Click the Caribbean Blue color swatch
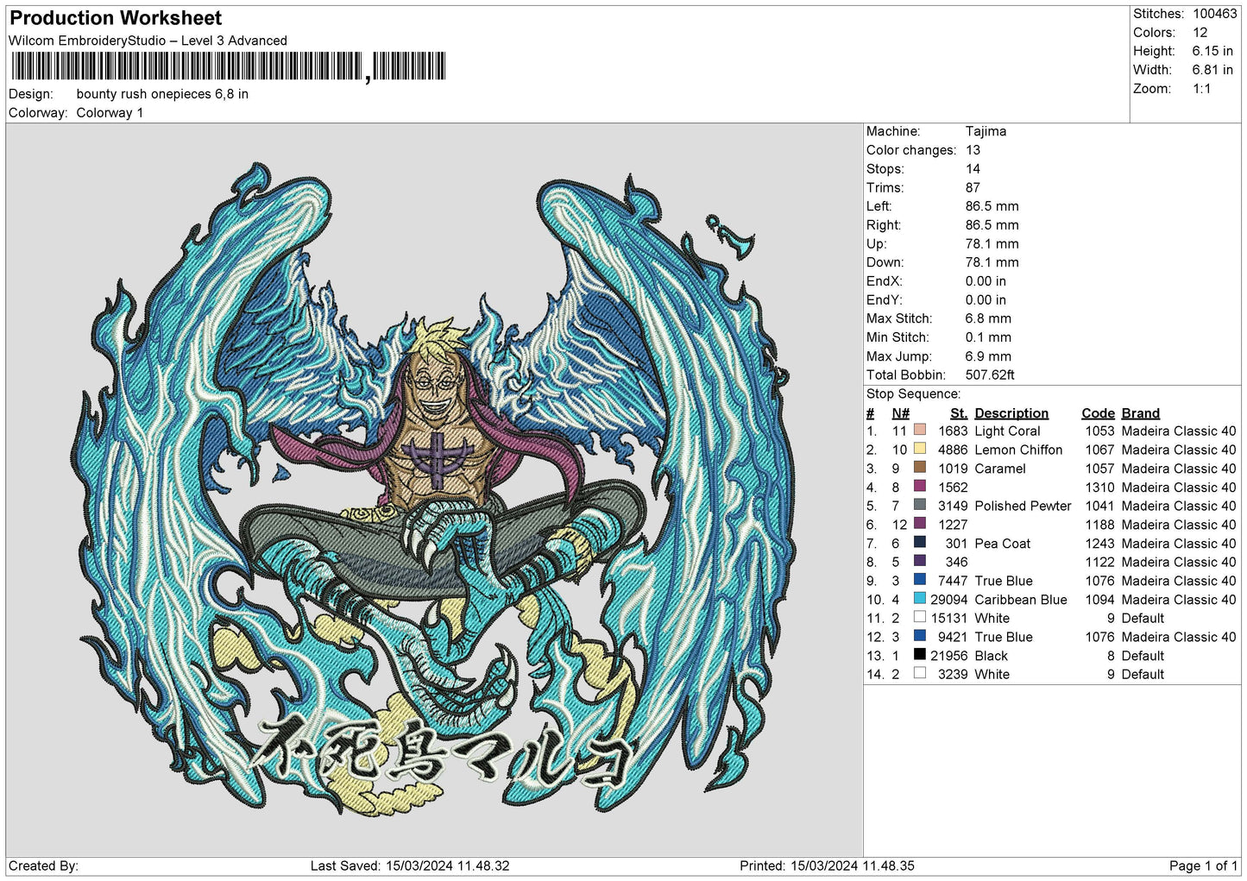 tap(920, 599)
